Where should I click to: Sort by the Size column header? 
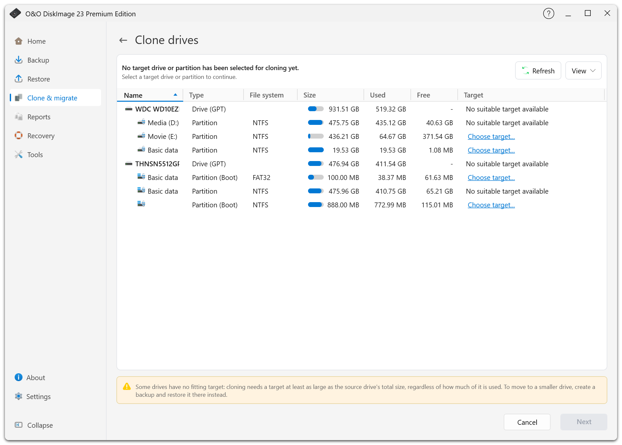coord(330,95)
